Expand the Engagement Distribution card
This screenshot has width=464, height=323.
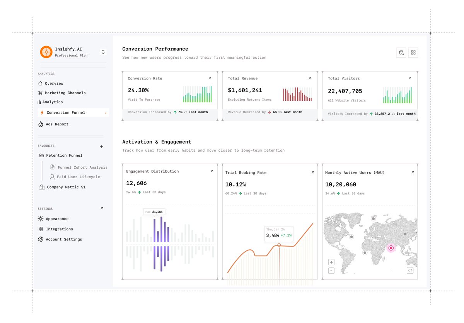(x=212, y=171)
